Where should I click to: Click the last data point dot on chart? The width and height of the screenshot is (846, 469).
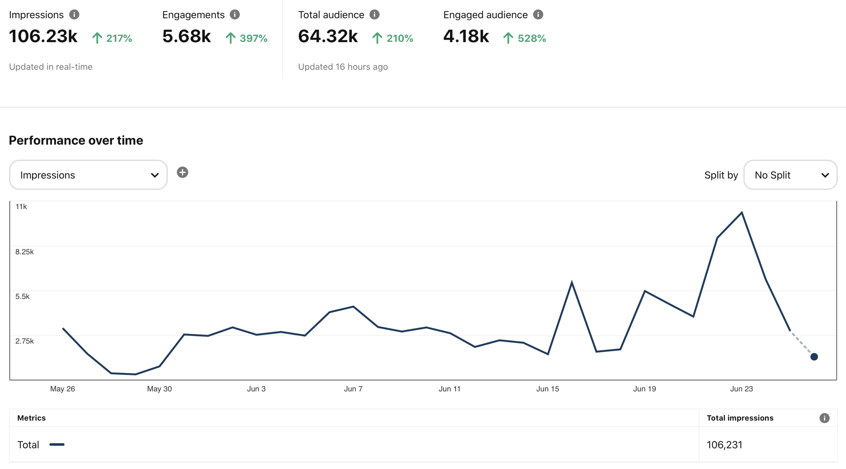point(814,357)
